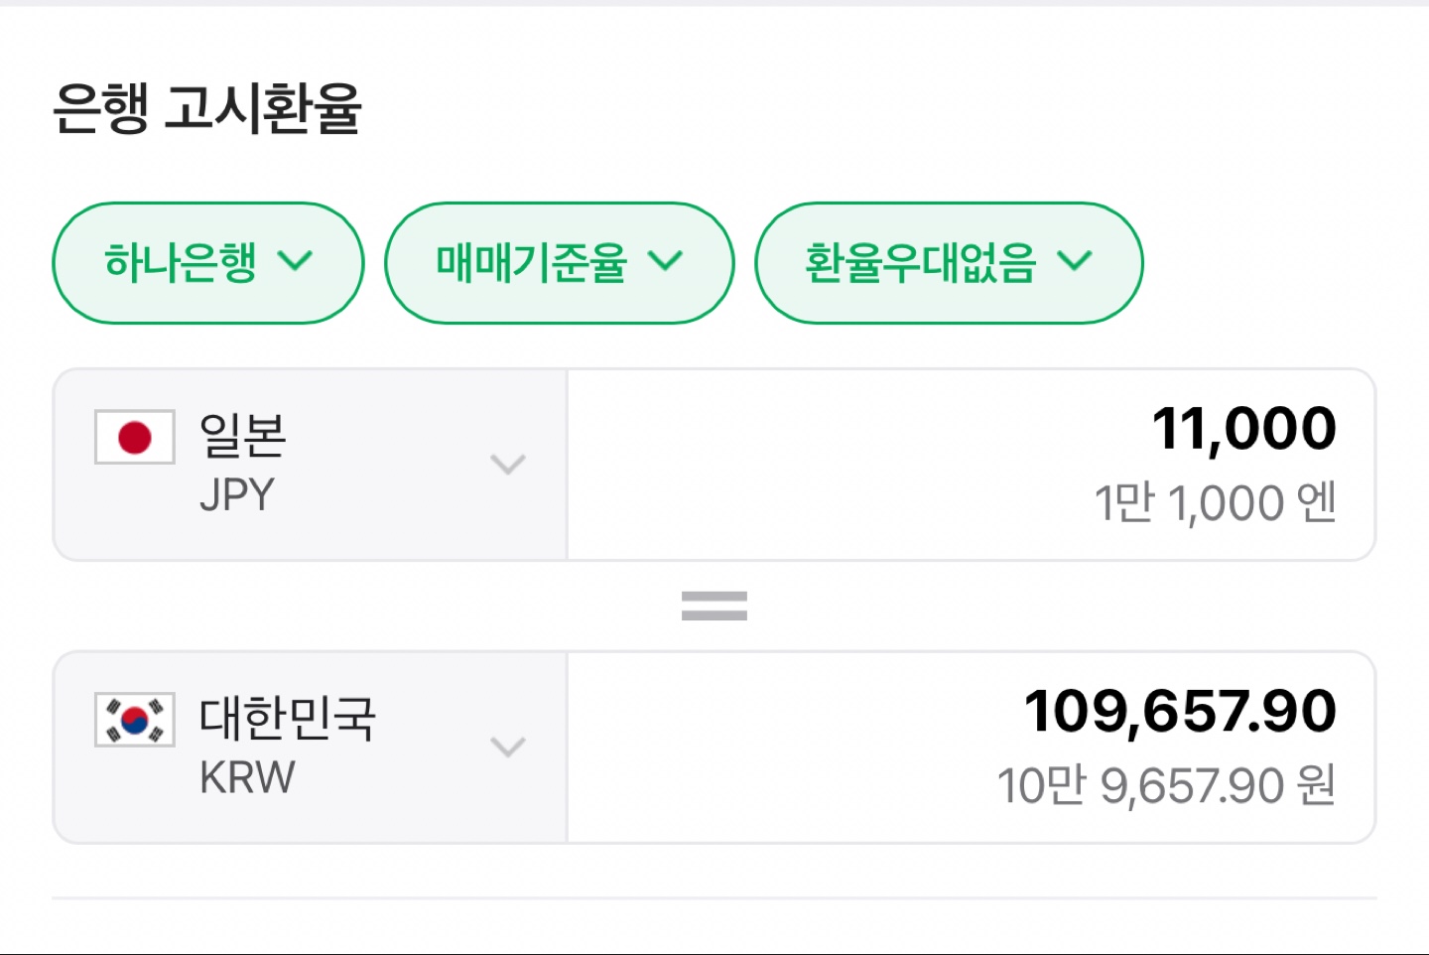Screen dimensions: 1429x955
Task: Open the 환율우대없음 preferential rate selector
Action: [x=949, y=263]
